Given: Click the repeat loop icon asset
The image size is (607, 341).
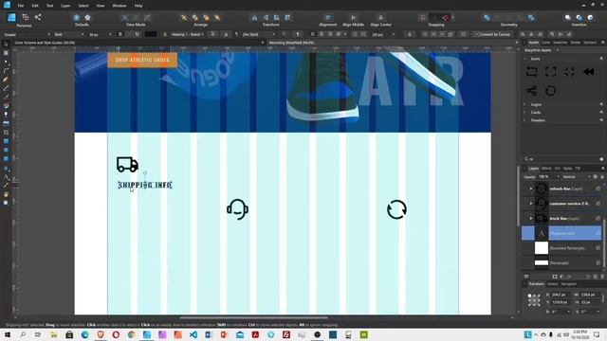Looking at the screenshot, I should [531, 72].
